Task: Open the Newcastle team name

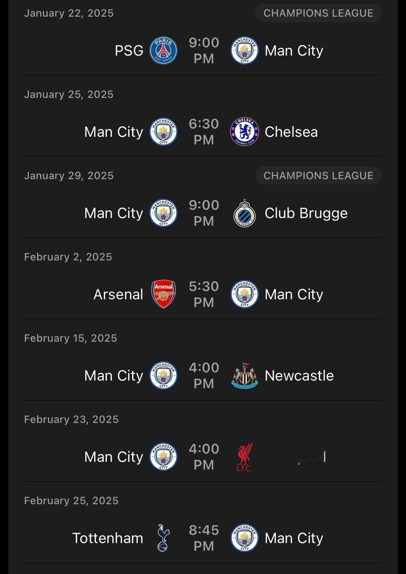Action: 299,376
